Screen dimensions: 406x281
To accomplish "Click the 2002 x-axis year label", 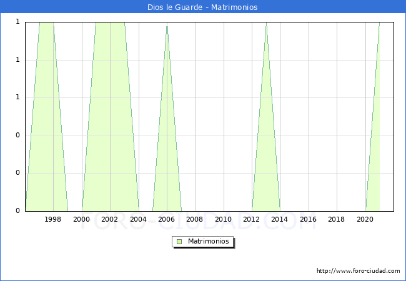I will pyautogui.click(x=110, y=219).
